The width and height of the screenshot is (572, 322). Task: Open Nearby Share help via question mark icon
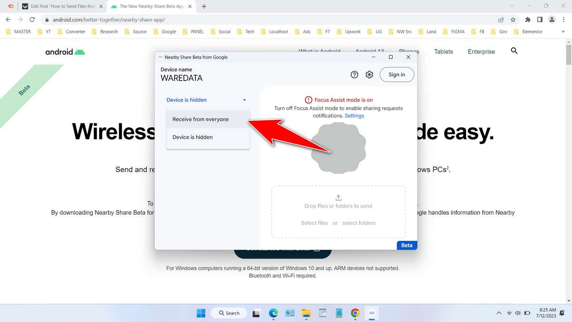point(354,74)
